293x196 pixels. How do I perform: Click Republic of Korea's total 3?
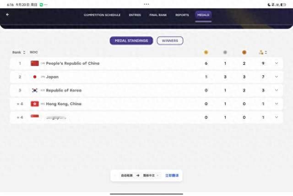click(x=263, y=90)
